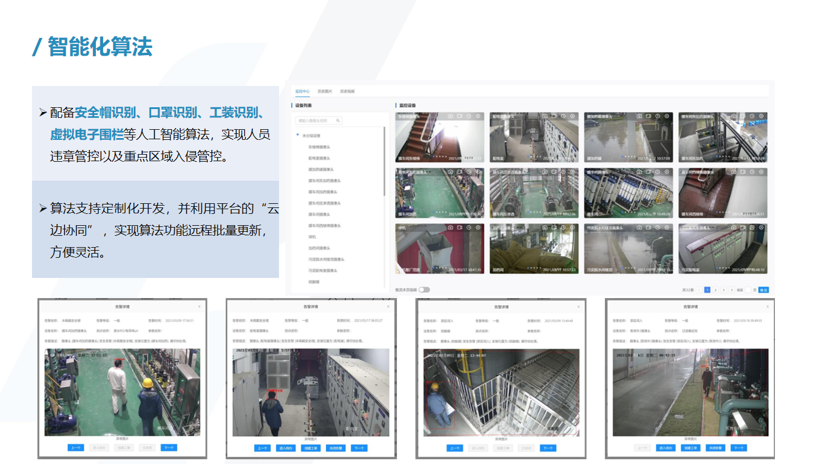830x464 pixels.
Task: Select 膜车间反渗透摄像头 in device list
Action: point(325,203)
